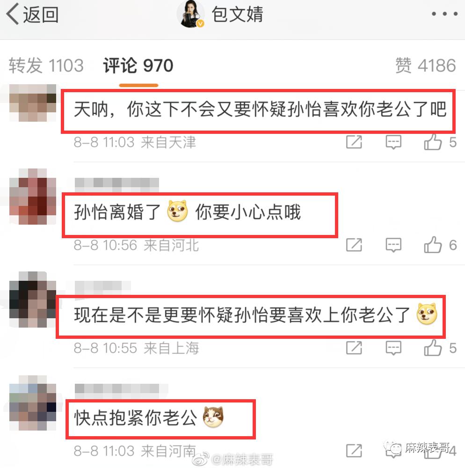Like the comment from 河北

point(440,245)
